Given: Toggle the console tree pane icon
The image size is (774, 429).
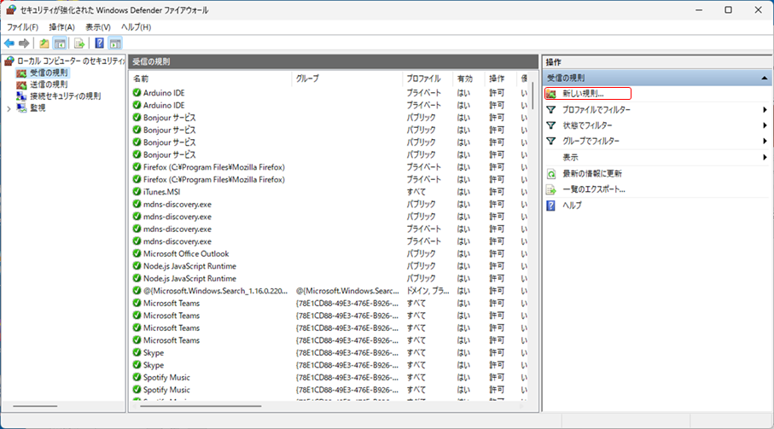Looking at the screenshot, I should coord(61,43).
